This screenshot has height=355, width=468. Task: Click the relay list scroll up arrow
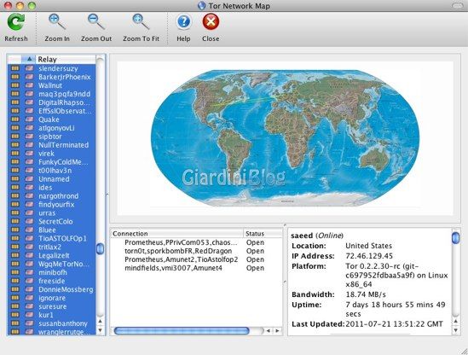coord(101,322)
